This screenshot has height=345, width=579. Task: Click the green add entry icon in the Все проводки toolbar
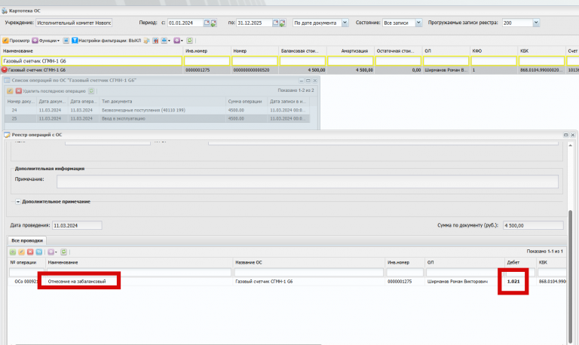(13, 252)
